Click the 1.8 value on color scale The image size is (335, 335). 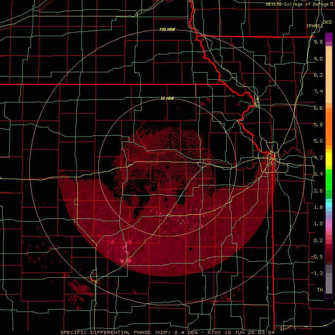pos(318,207)
